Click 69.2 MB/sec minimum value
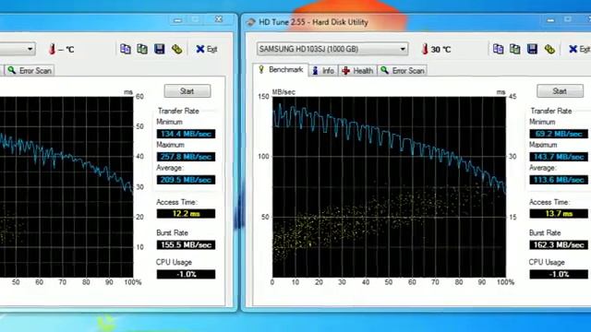 click(559, 134)
